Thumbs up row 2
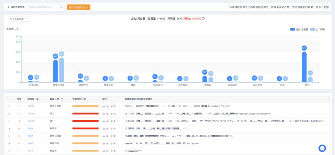 click(104, 114)
